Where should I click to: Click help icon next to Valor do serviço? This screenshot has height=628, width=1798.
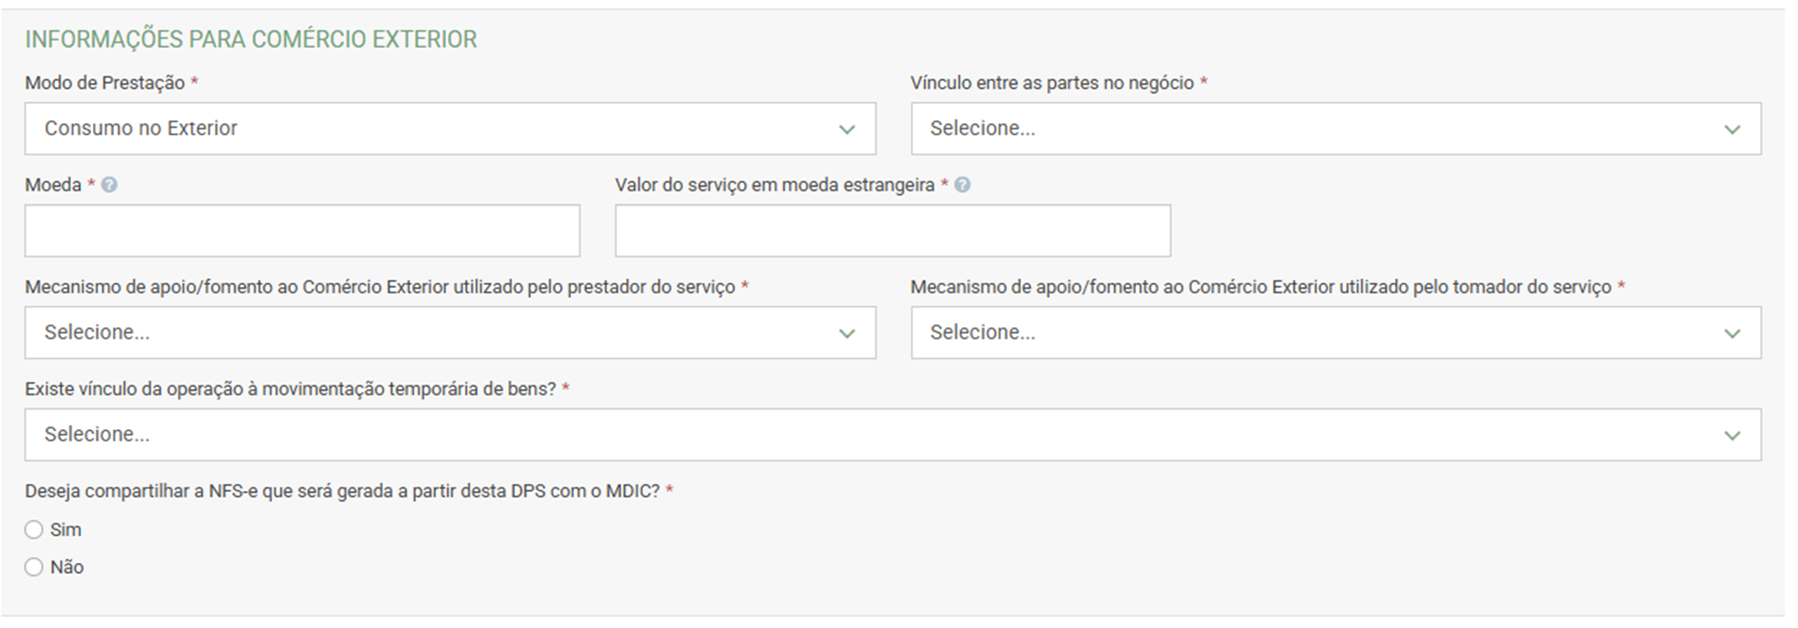pyautogui.click(x=962, y=185)
